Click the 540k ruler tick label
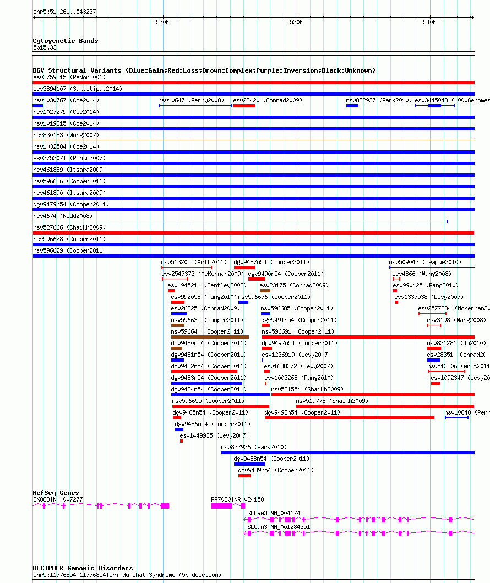The width and height of the screenshot is (490, 583). (x=429, y=23)
